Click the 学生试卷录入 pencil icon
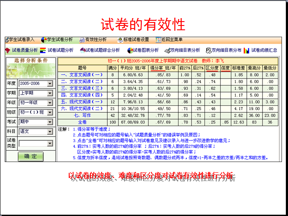 (7, 40)
